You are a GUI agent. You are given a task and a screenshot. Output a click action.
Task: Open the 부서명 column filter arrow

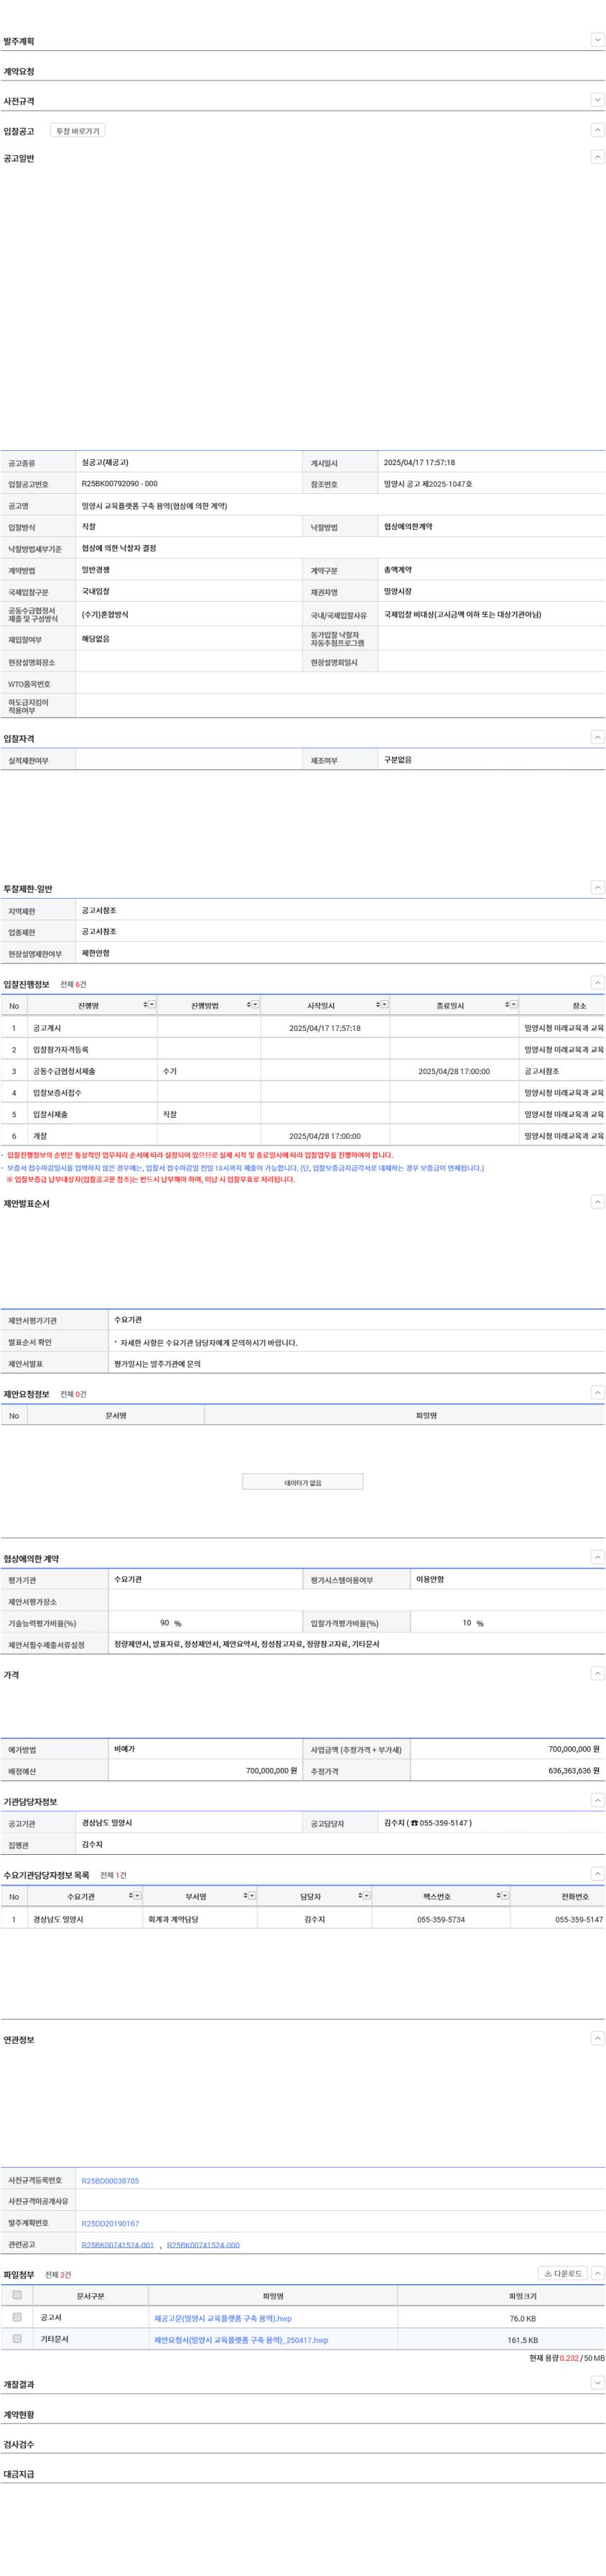click(x=251, y=1895)
